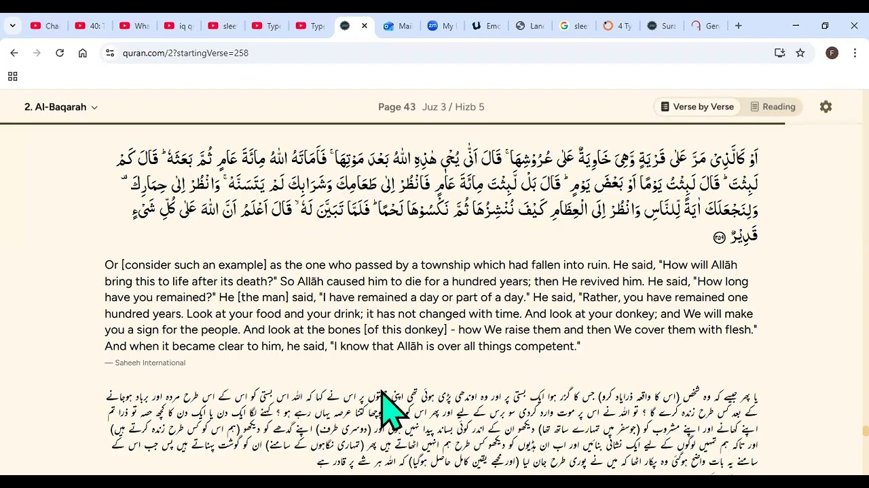Click the address bar URL field
869x488 pixels.
click(x=434, y=53)
